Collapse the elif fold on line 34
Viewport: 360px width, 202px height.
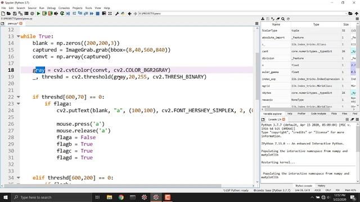coord(18,178)
